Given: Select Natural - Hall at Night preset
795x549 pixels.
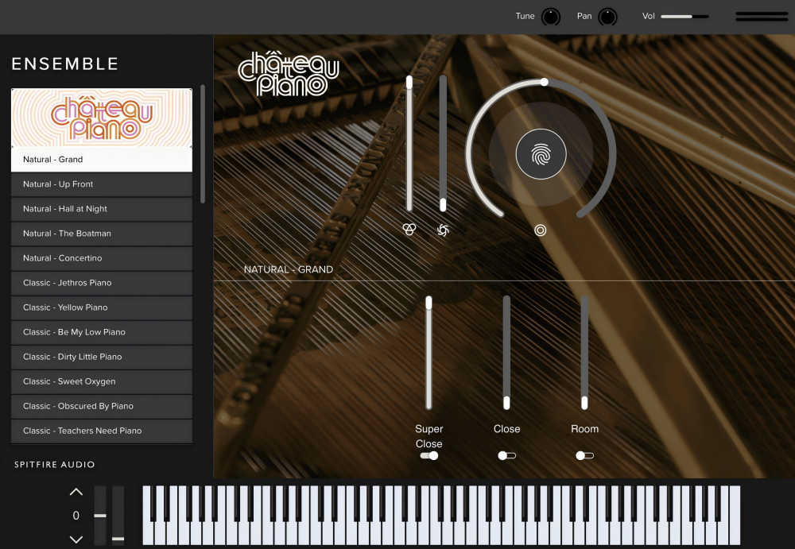Looking at the screenshot, I should 102,209.
